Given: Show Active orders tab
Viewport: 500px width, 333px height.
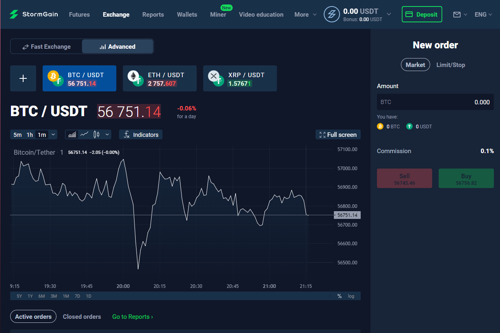Looking at the screenshot, I should pyautogui.click(x=33, y=317).
